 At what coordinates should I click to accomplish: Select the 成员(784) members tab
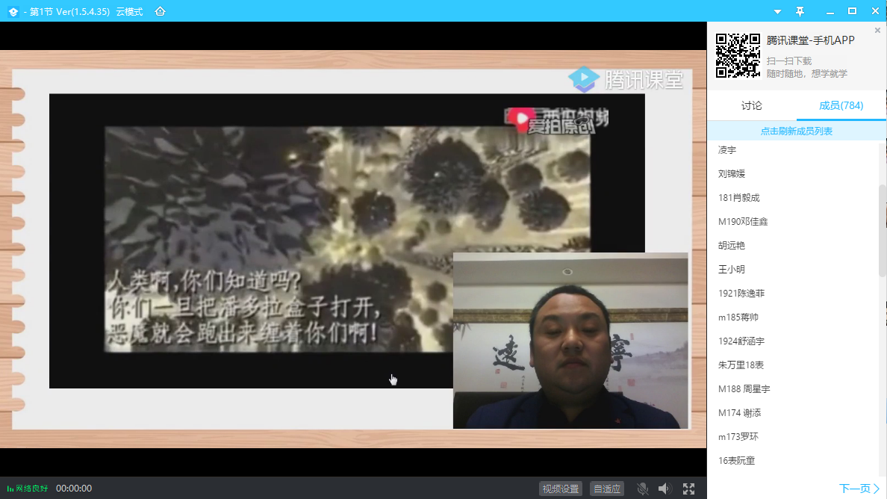tap(841, 105)
